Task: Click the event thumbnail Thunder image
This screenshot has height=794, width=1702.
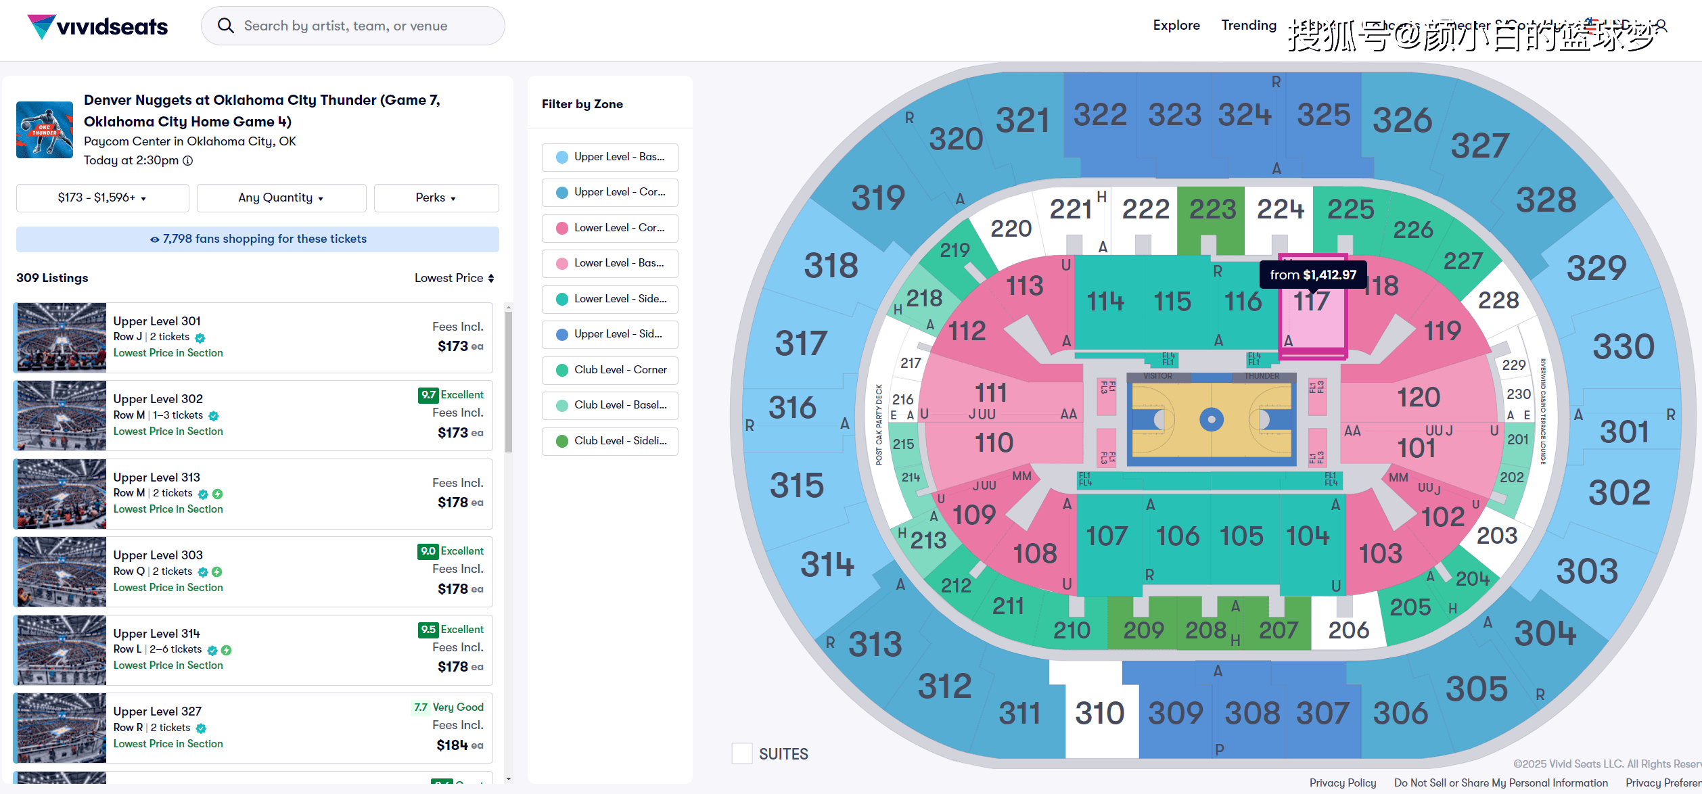Action: [45, 130]
